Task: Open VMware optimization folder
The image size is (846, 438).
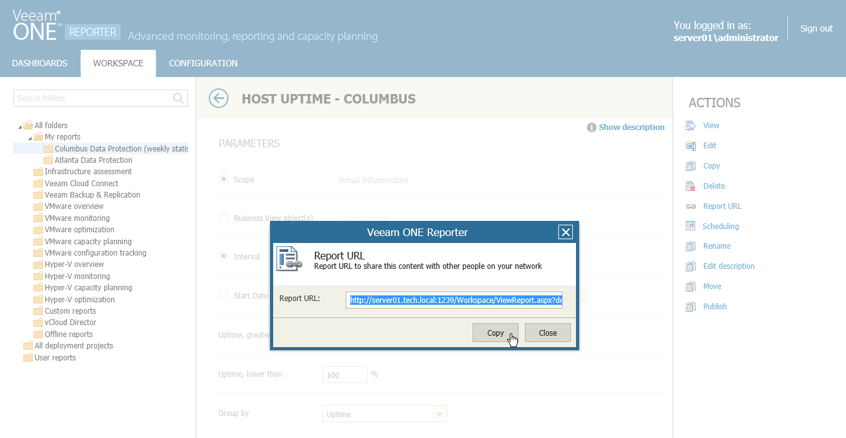Action: (79, 230)
